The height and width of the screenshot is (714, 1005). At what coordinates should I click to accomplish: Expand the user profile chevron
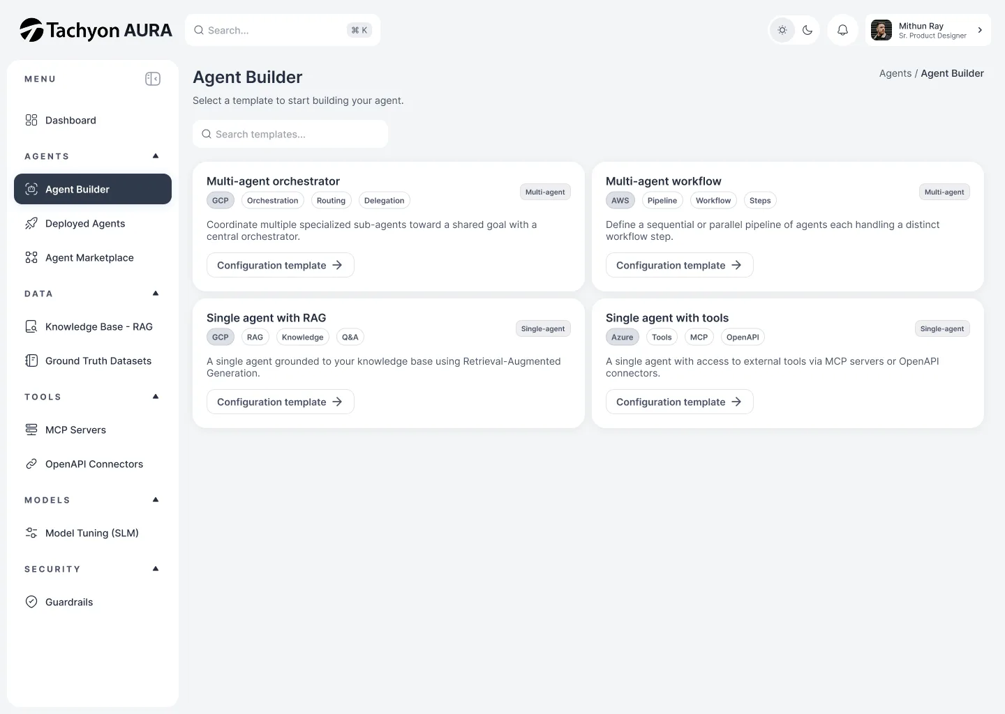[x=980, y=30]
